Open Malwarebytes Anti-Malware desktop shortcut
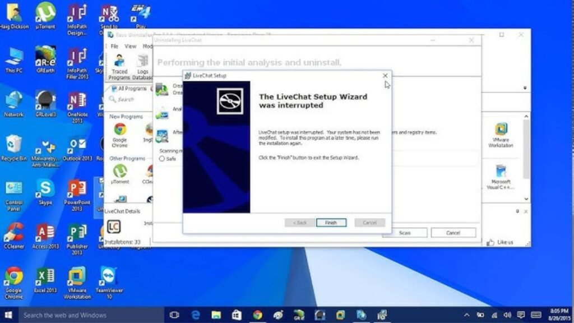The width and height of the screenshot is (574, 323). click(x=45, y=153)
